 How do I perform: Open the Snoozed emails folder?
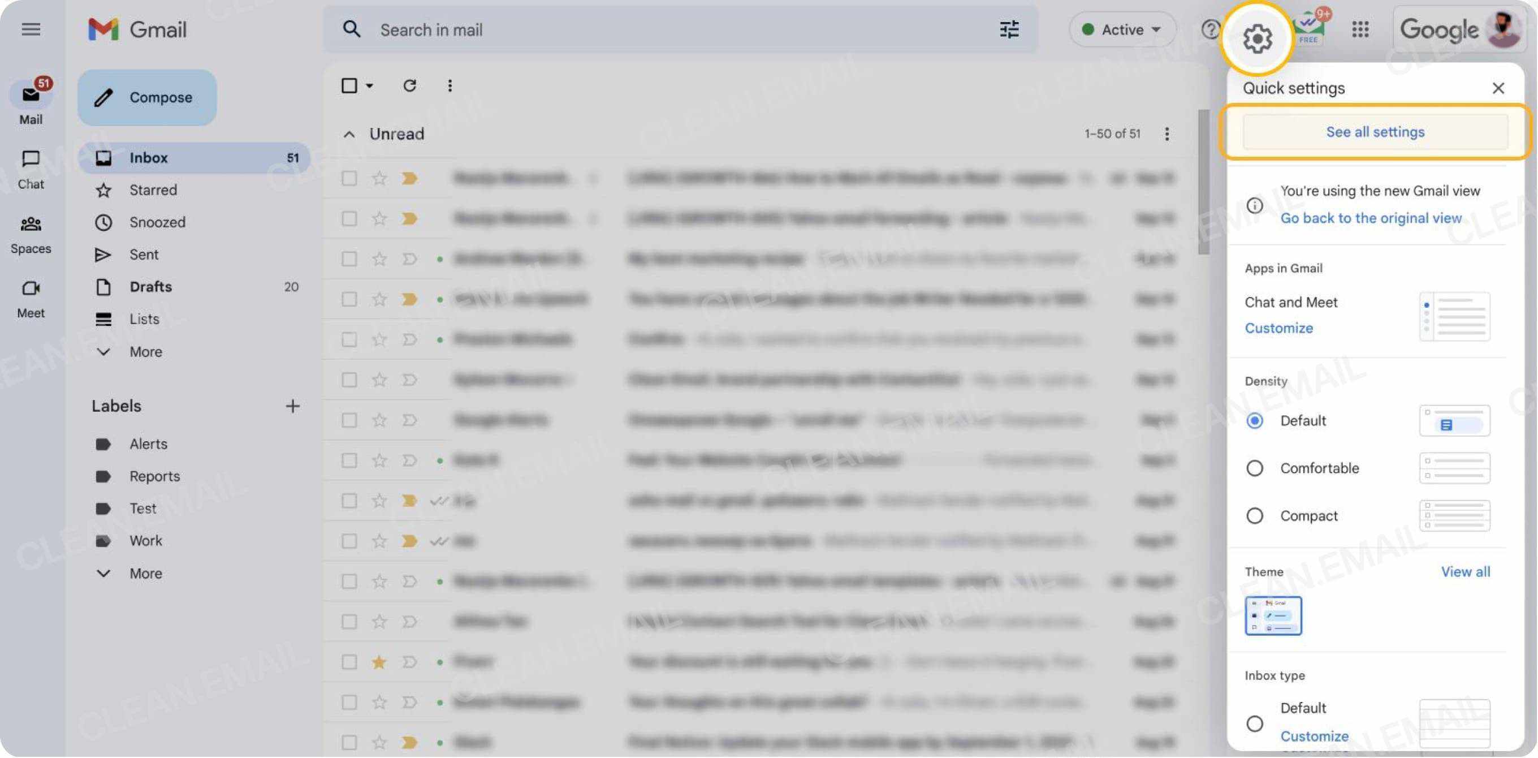pos(157,222)
